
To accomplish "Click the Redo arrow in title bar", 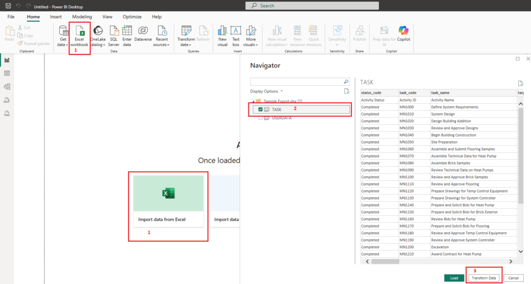I will [28, 6].
